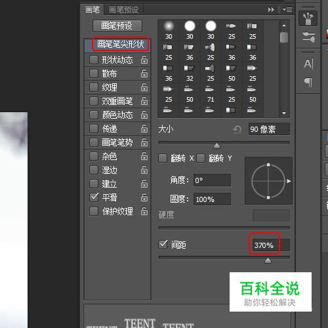Click the 370% spacing field
The height and width of the screenshot is (328, 328).
tap(271, 245)
